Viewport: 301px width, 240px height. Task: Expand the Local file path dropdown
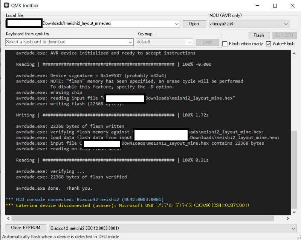tap(176, 24)
